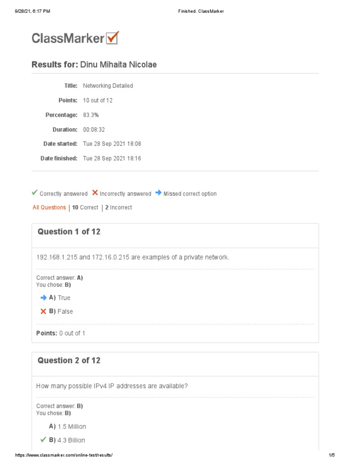Click the Question 2 of 12 header
This screenshot has height=467, width=350.
point(69,360)
